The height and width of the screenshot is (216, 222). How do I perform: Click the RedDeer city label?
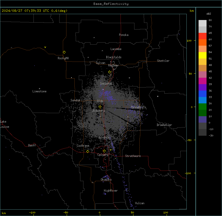(x=113, y=65)
